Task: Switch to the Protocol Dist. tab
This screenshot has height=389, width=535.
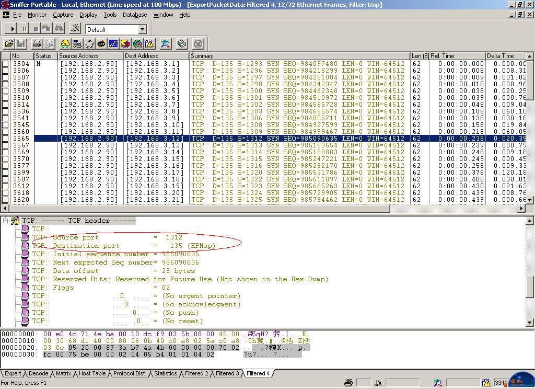Action: click(130, 373)
